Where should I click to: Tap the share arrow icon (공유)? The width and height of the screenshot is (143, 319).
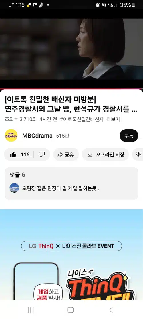[x=60, y=155]
